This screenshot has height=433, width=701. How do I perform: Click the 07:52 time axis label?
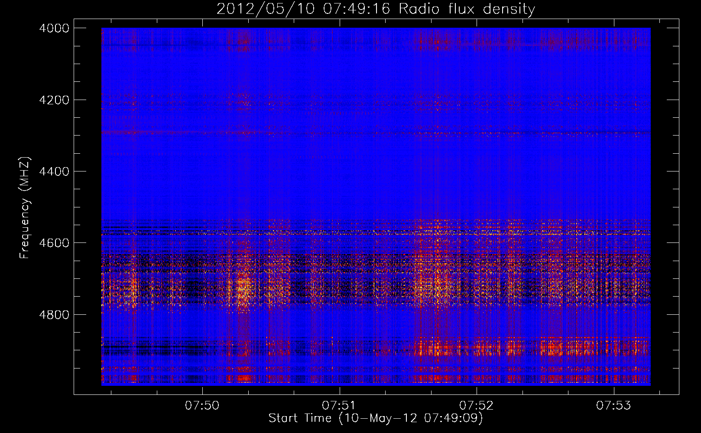(x=477, y=406)
